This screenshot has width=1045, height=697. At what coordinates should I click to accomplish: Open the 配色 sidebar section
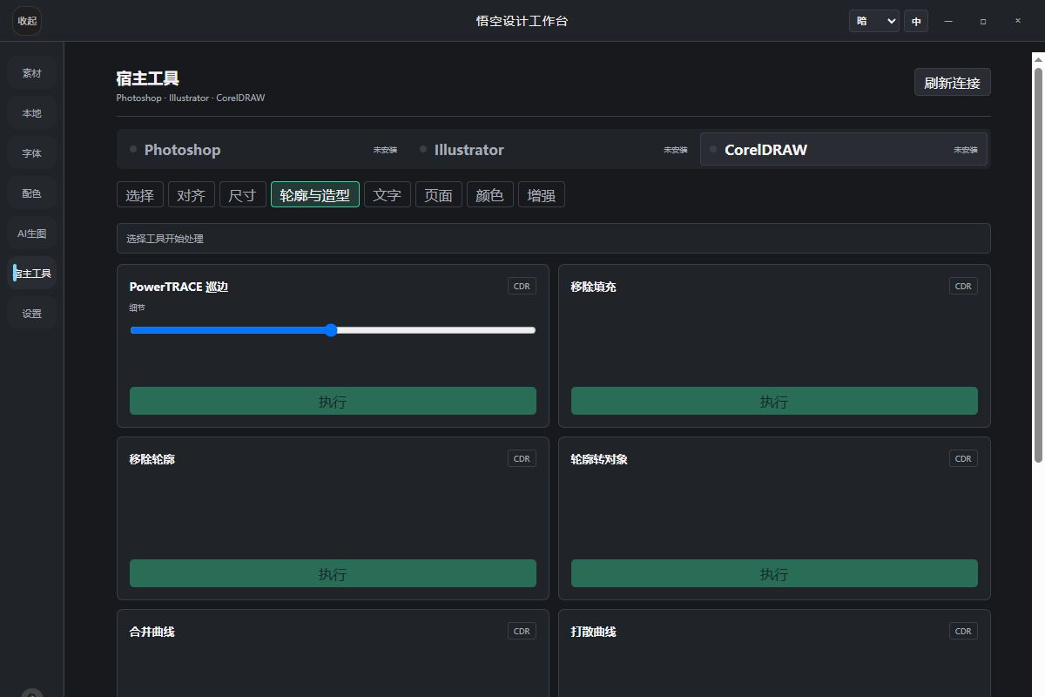tap(32, 193)
